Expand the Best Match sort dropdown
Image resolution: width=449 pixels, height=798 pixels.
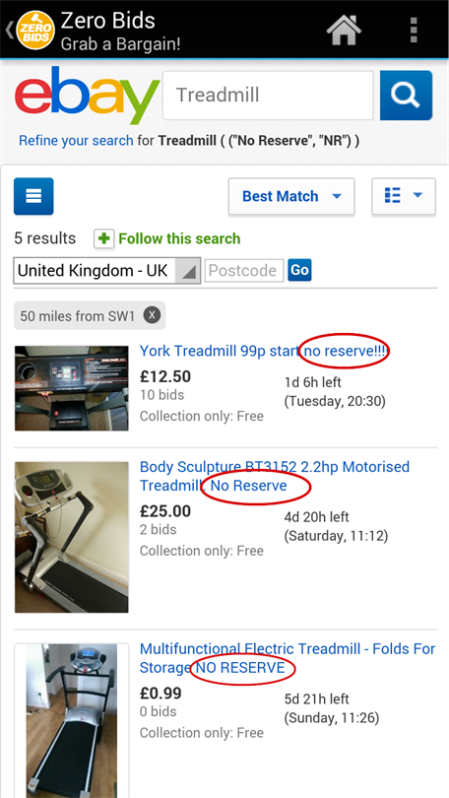coord(291,196)
